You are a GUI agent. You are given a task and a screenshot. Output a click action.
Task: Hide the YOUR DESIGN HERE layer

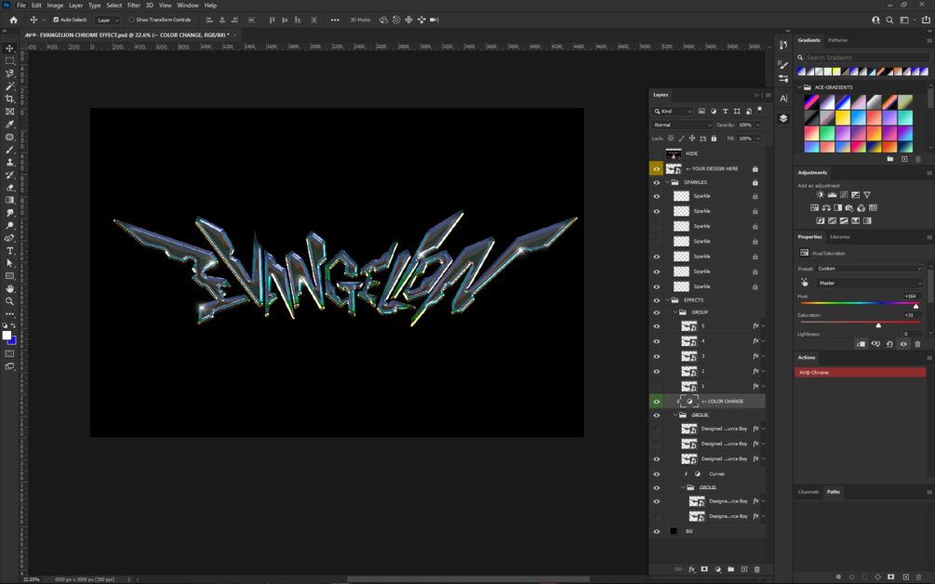657,168
